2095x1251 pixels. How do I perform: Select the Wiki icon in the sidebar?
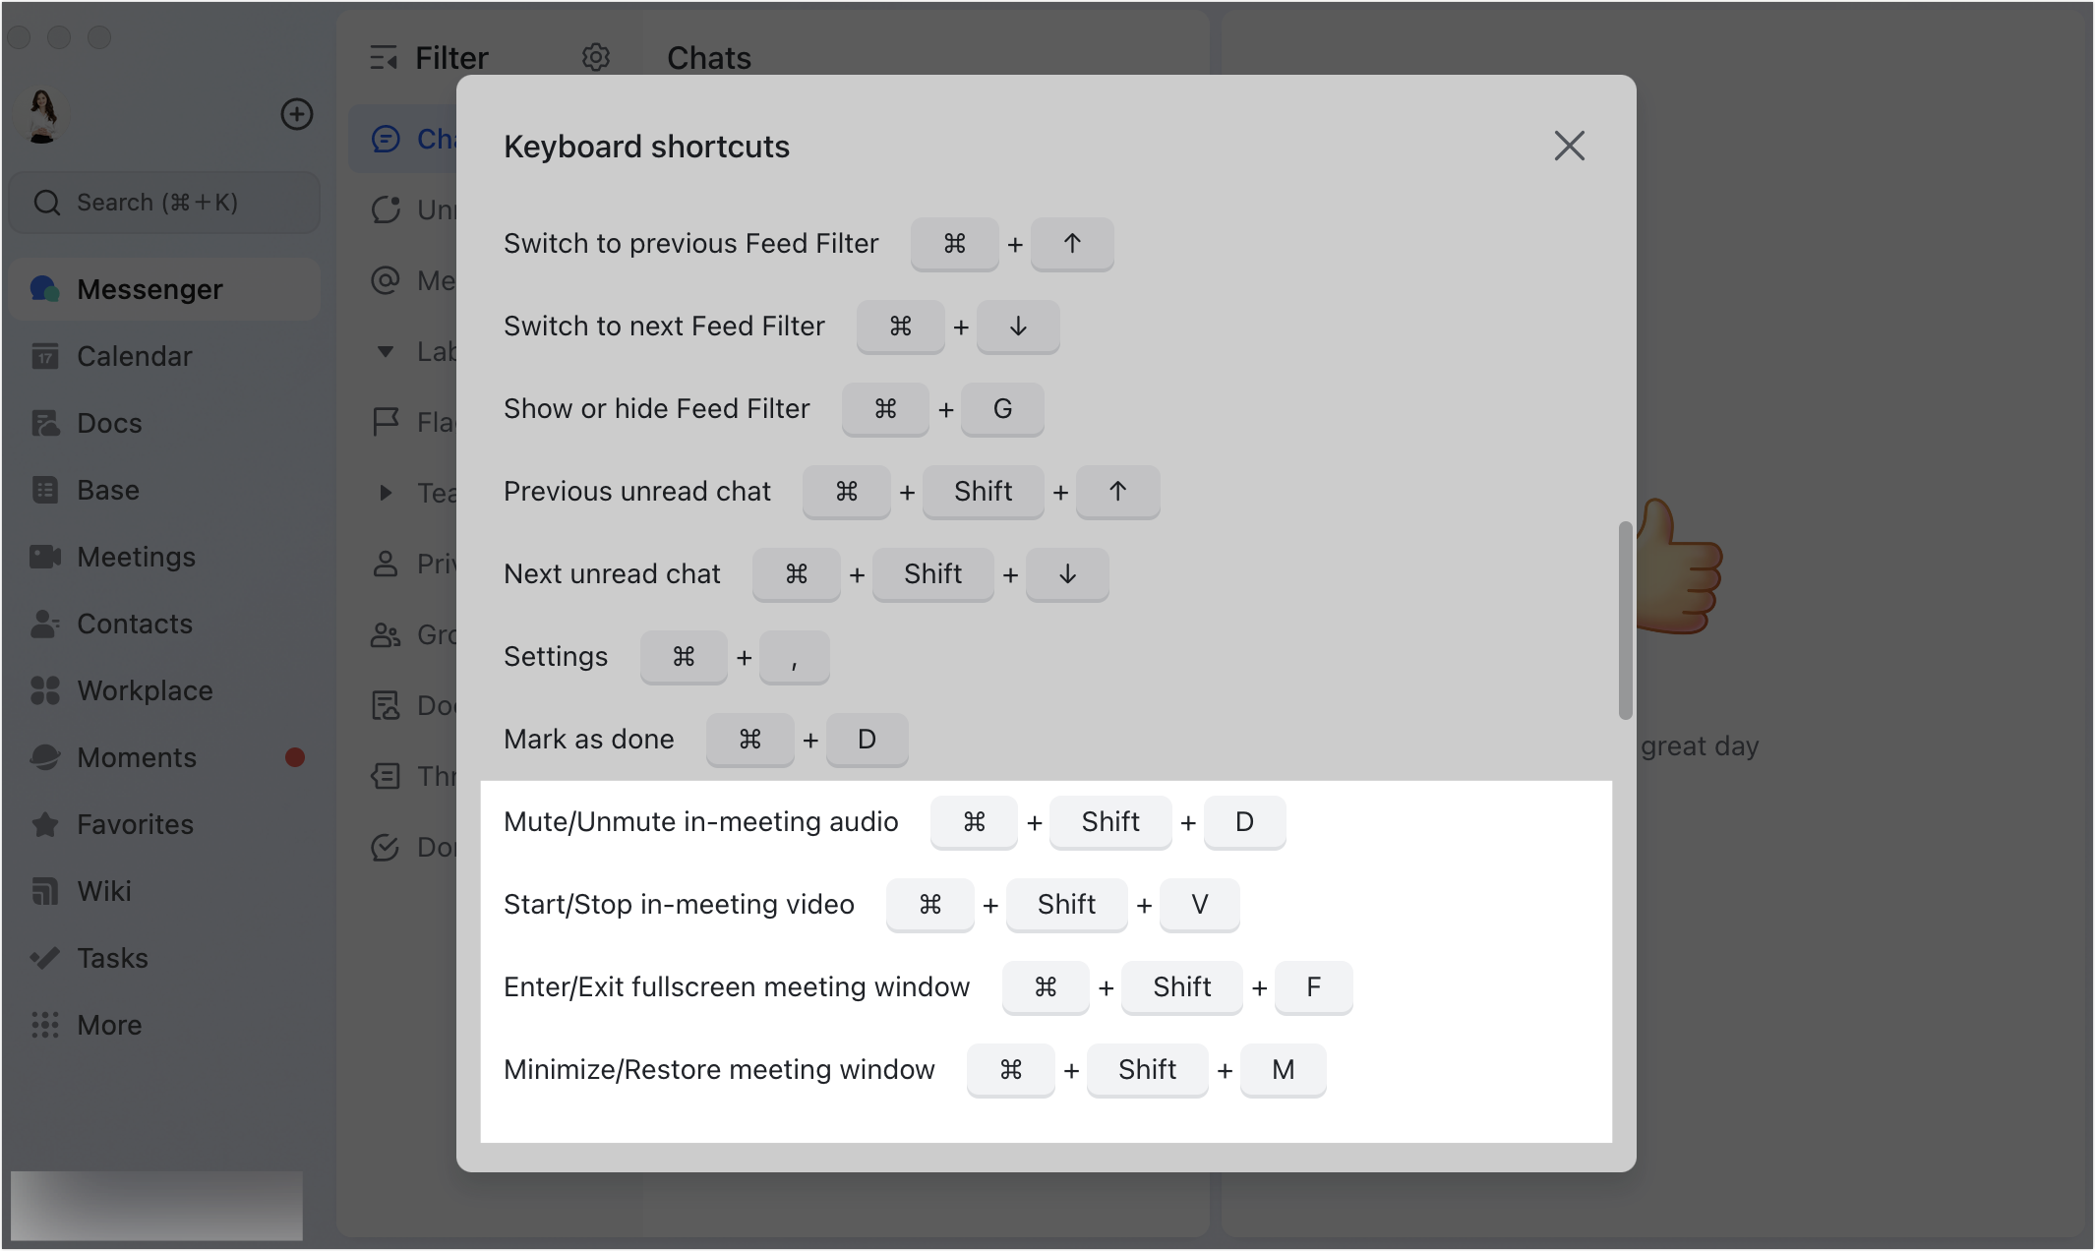click(103, 891)
